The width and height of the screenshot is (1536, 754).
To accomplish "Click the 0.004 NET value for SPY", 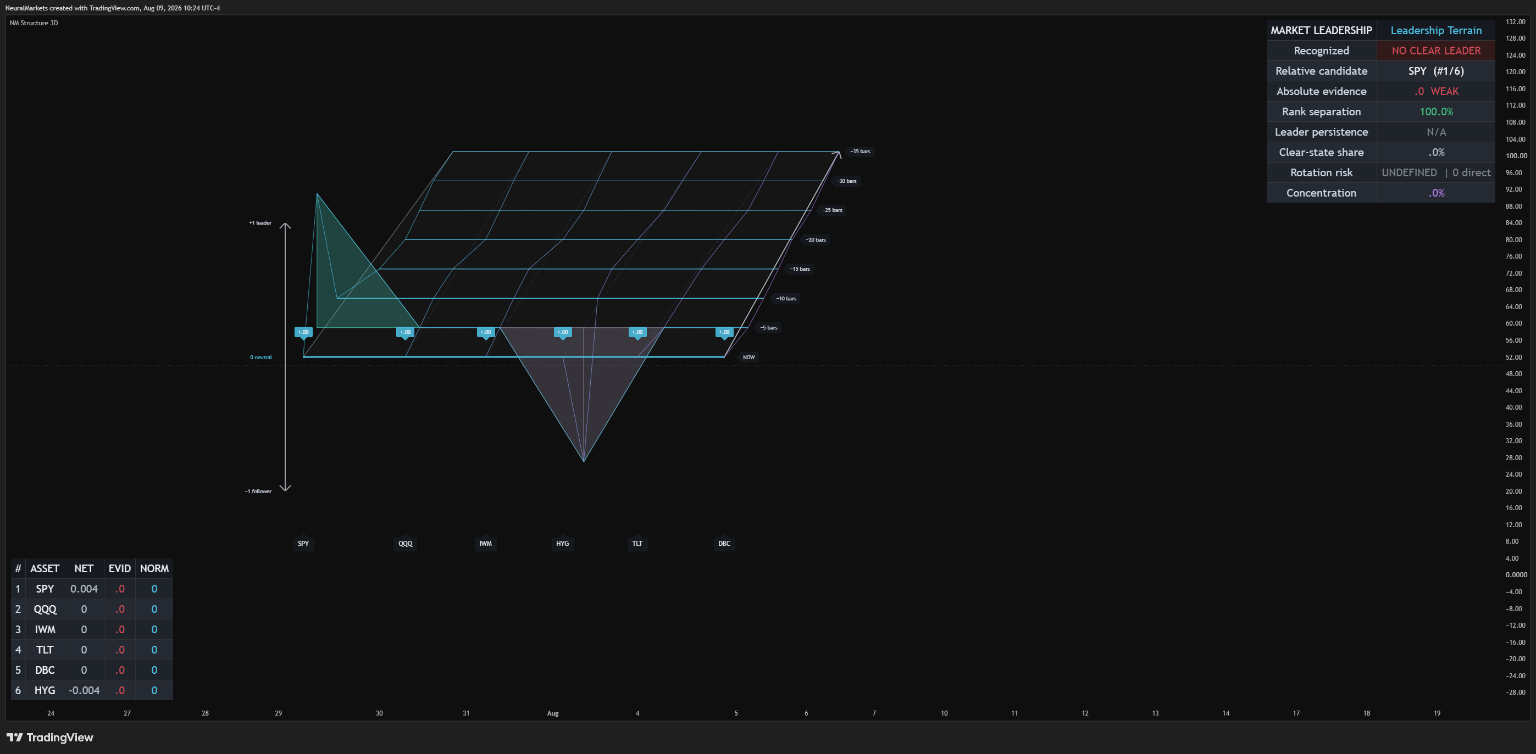I will pyautogui.click(x=84, y=589).
